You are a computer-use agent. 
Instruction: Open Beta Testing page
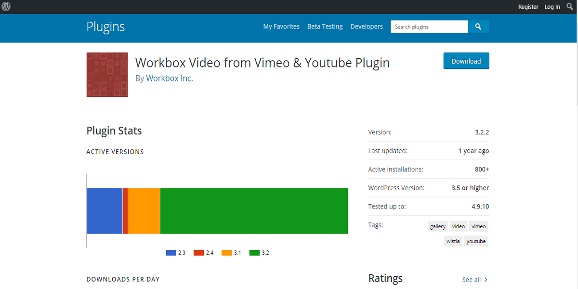325,26
